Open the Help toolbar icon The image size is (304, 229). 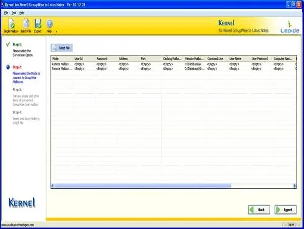49,26
